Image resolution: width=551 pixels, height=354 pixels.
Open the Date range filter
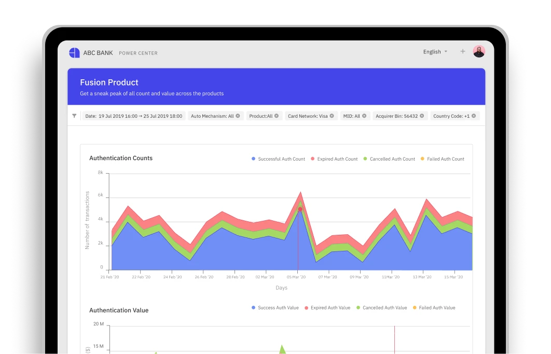(x=133, y=116)
